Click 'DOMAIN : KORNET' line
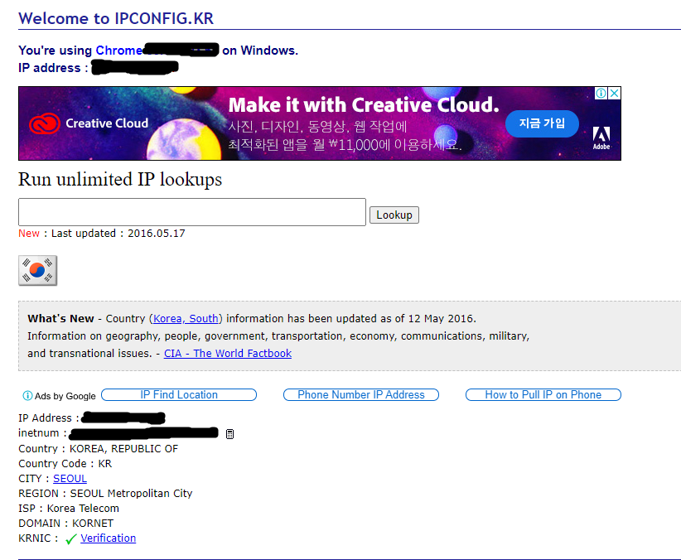This screenshot has height=560, width=681. pyautogui.click(x=66, y=523)
